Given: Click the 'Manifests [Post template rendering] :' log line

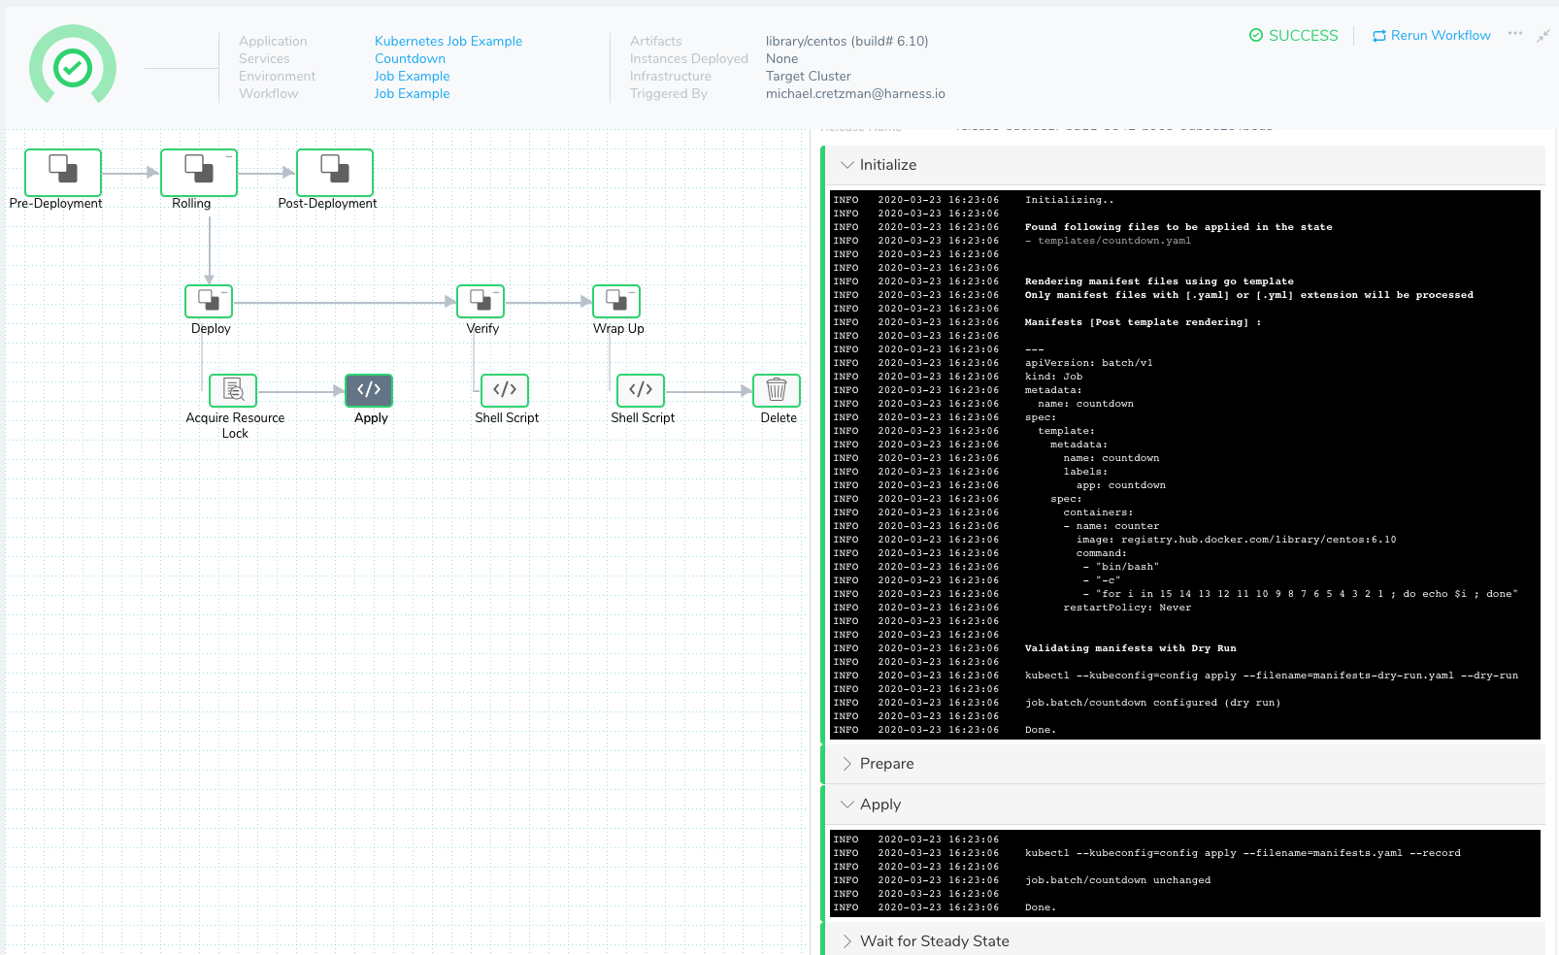Looking at the screenshot, I should (x=1143, y=322).
